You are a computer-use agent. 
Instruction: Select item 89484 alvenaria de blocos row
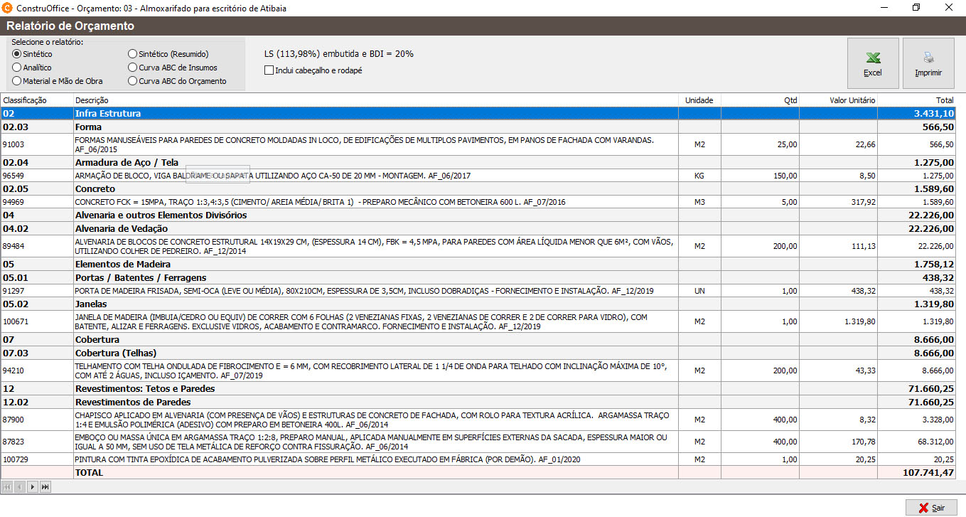[478, 246]
